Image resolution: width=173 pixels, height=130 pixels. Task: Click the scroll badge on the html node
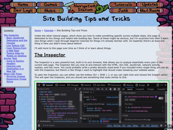63,94
